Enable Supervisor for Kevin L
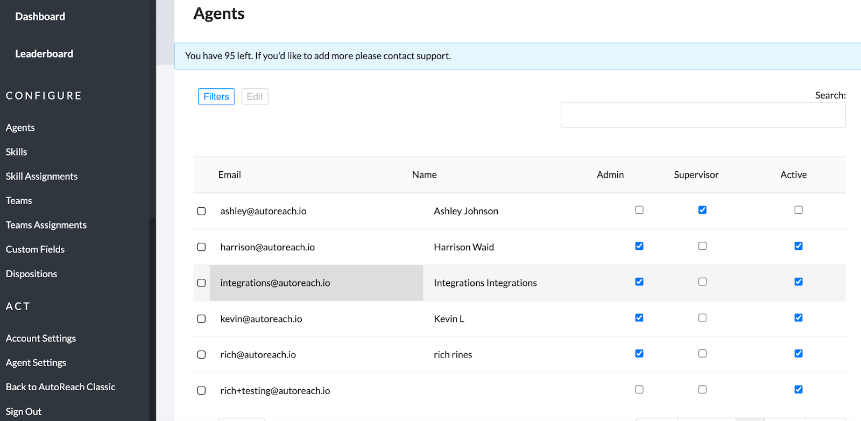Viewport: 861px width, 421px height. 702,318
